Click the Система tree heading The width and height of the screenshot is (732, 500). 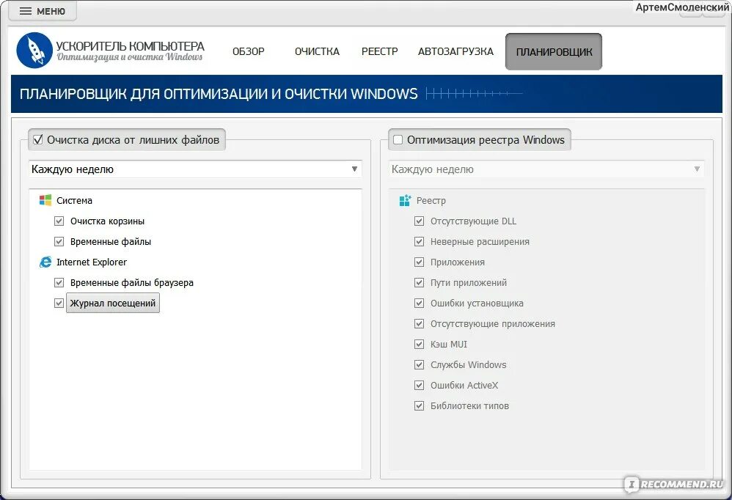[x=74, y=201]
